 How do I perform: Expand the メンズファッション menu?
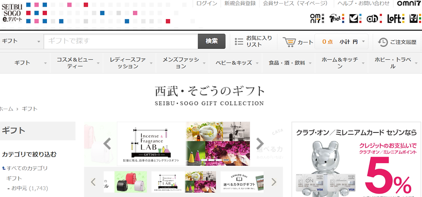pyautogui.click(x=182, y=63)
